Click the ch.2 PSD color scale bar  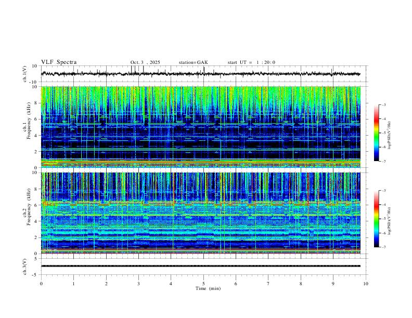pos(377,219)
